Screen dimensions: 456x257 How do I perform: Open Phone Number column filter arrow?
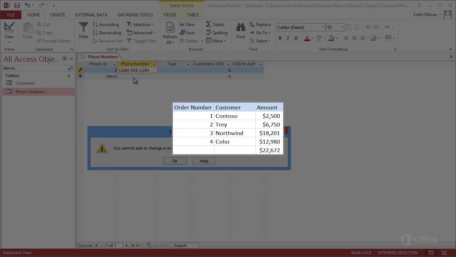(x=154, y=64)
